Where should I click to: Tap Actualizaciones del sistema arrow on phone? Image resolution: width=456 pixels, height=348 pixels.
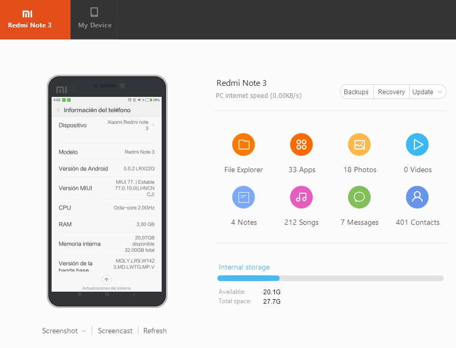pos(106,280)
